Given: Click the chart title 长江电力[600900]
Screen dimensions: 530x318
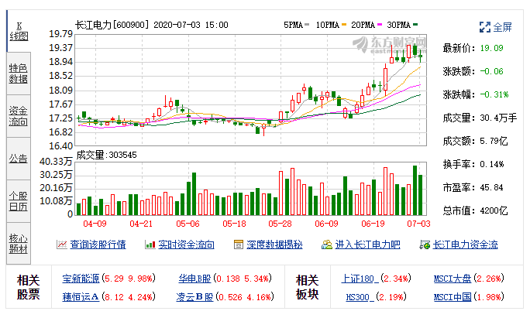Looking at the screenshot, I should [112, 25].
